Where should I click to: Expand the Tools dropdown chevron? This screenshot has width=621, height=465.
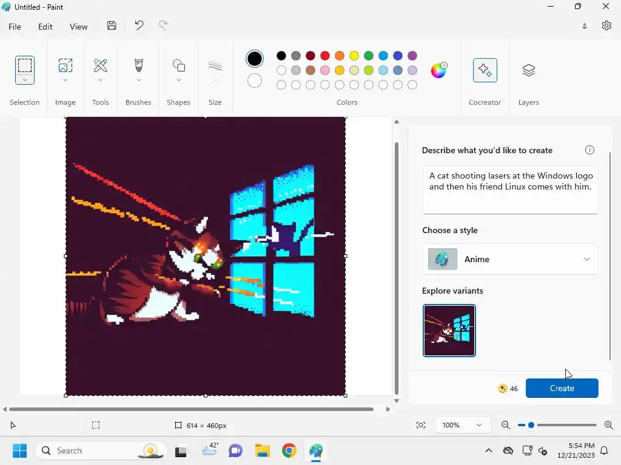click(x=101, y=80)
